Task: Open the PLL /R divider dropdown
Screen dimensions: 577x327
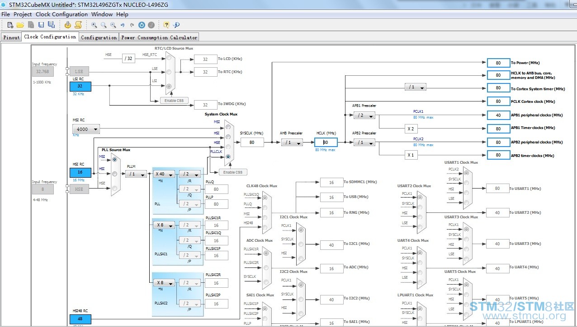Action: pos(190,174)
